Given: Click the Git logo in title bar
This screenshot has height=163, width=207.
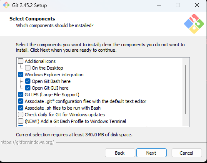Looking at the screenshot, I should coord(6,5).
